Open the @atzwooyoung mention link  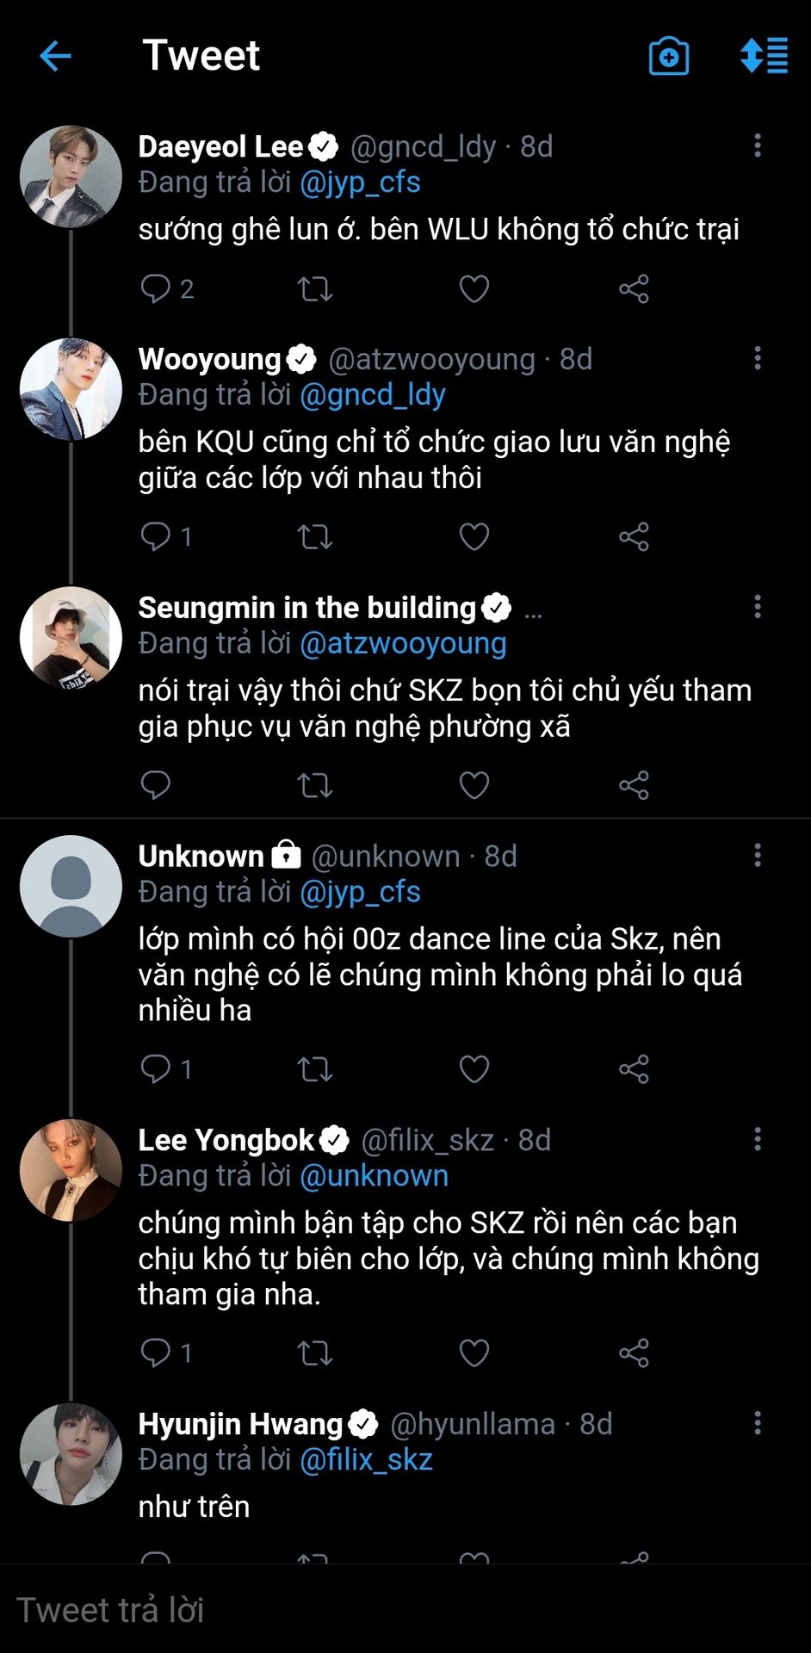pyautogui.click(x=403, y=644)
